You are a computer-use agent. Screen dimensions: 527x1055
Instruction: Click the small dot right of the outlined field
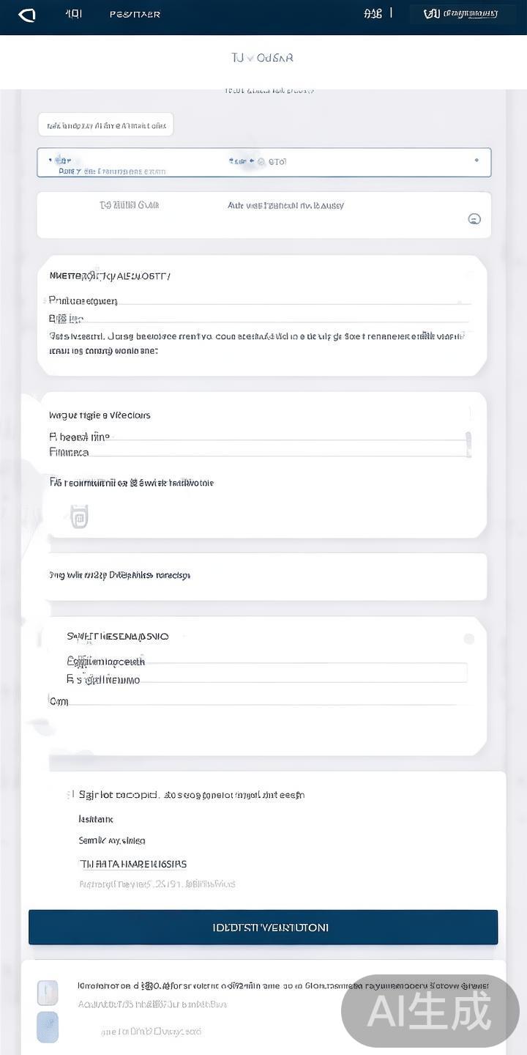point(476,160)
